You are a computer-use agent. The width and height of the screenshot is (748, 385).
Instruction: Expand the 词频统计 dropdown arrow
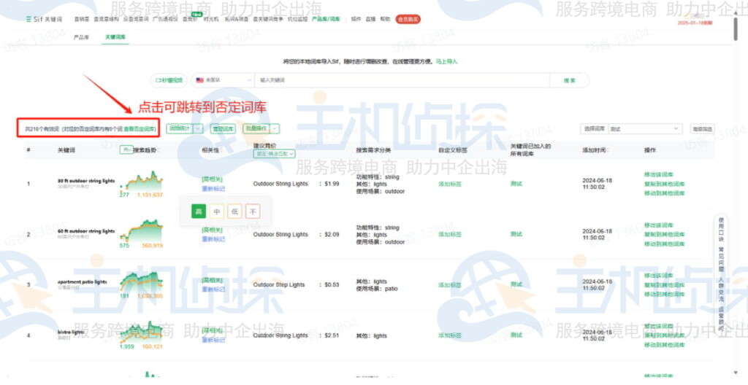199,128
